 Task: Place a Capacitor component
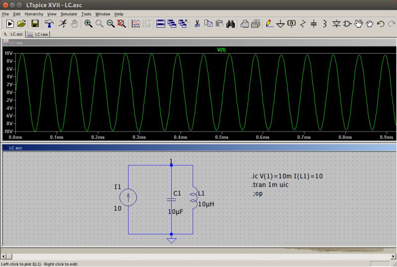[314, 24]
